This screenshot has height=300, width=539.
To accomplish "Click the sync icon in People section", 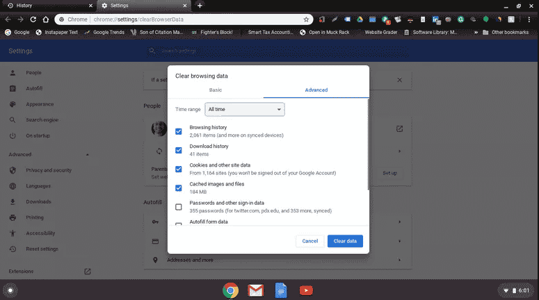I will tap(159, 151).
